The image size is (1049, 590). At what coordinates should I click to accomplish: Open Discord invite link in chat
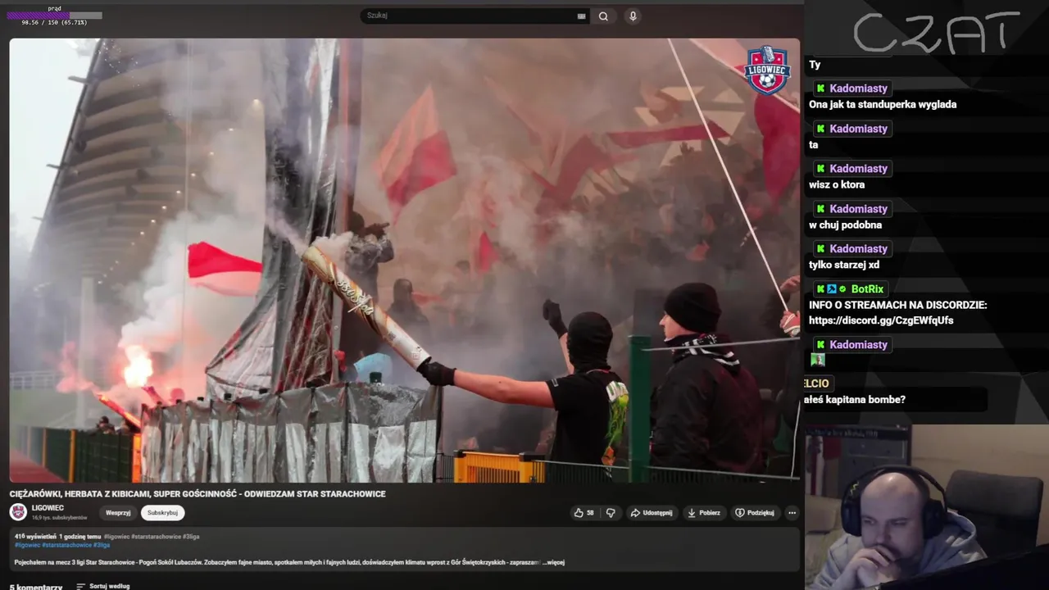click(881, 320)
